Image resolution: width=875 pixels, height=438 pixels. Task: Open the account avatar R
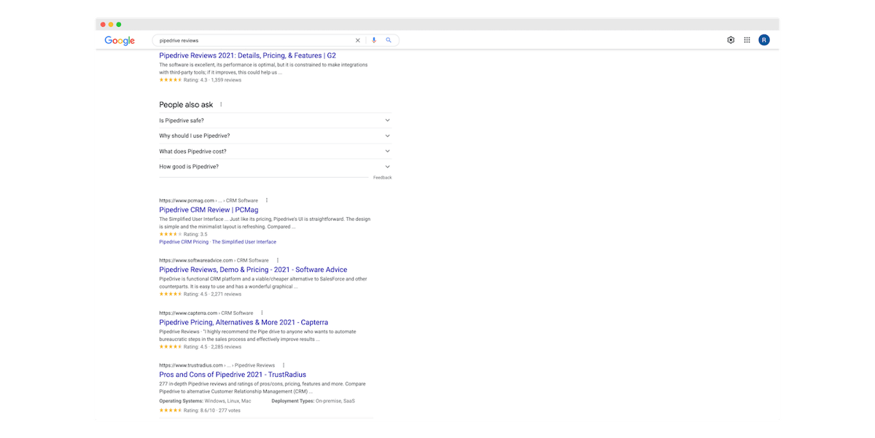click(x=763, y=40)
